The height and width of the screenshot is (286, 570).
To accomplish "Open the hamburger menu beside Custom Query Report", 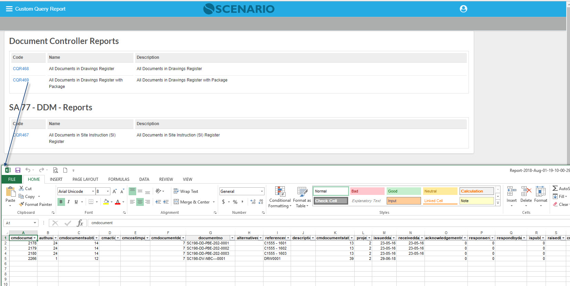I will [x=9, y=9].
